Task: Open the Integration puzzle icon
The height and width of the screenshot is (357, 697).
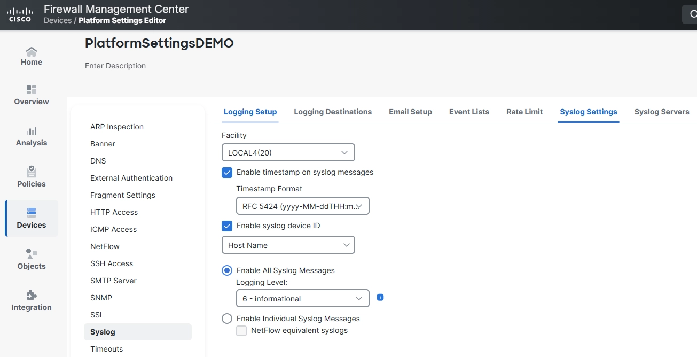Action: (x=32, y=295)
